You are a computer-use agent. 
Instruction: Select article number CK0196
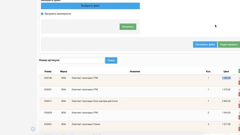coord(48,78)
